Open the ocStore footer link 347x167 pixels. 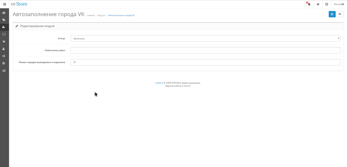[159, 83]
